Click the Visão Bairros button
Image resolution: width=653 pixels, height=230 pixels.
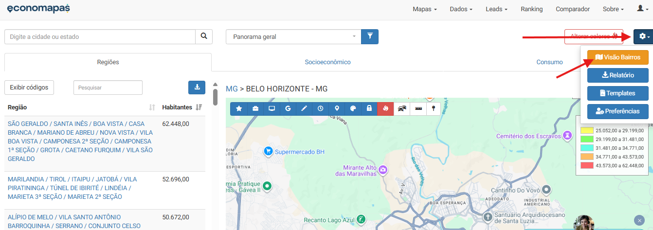617,57
